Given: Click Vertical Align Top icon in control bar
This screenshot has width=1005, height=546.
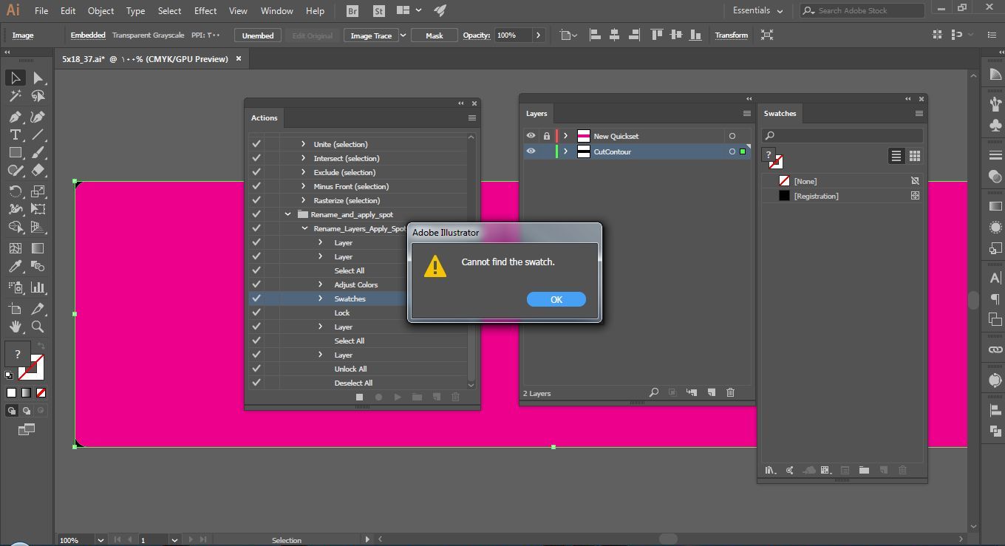Looking at the screenshot, I should [x=656, y=35].
